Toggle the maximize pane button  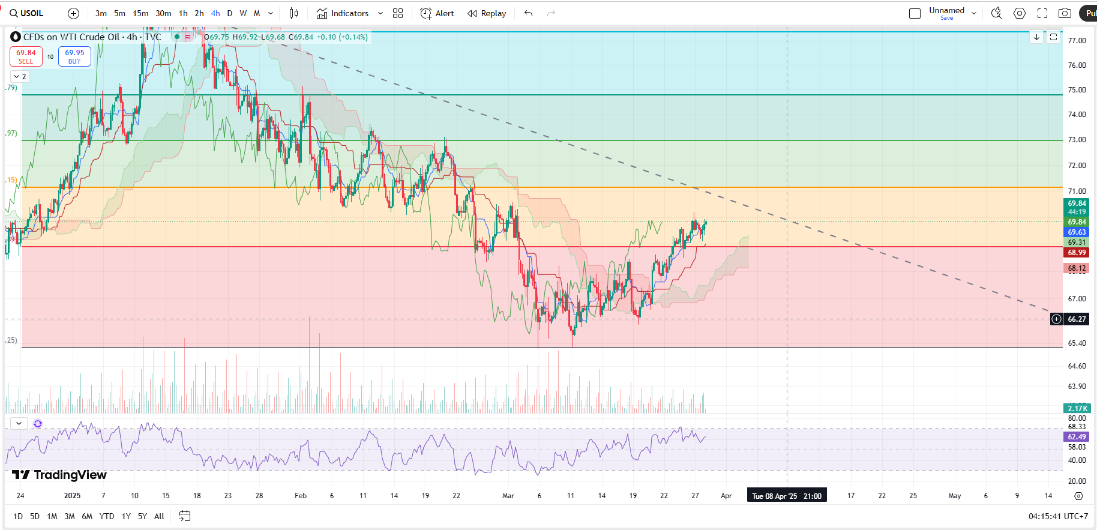tap(1053, 37)
